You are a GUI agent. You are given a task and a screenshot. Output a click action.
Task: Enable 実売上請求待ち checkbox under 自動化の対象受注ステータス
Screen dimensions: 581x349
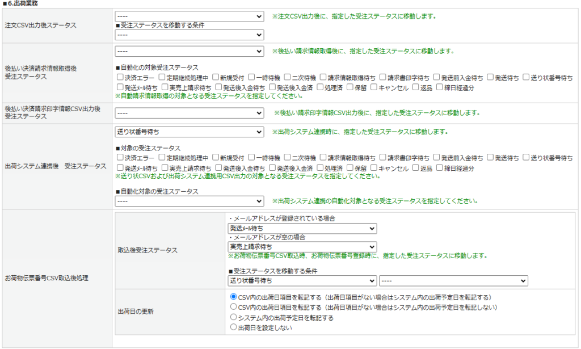165,87
